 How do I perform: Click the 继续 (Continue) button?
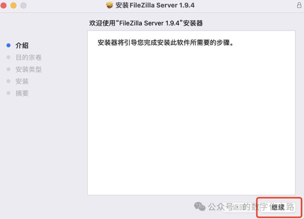pos(278,207)
